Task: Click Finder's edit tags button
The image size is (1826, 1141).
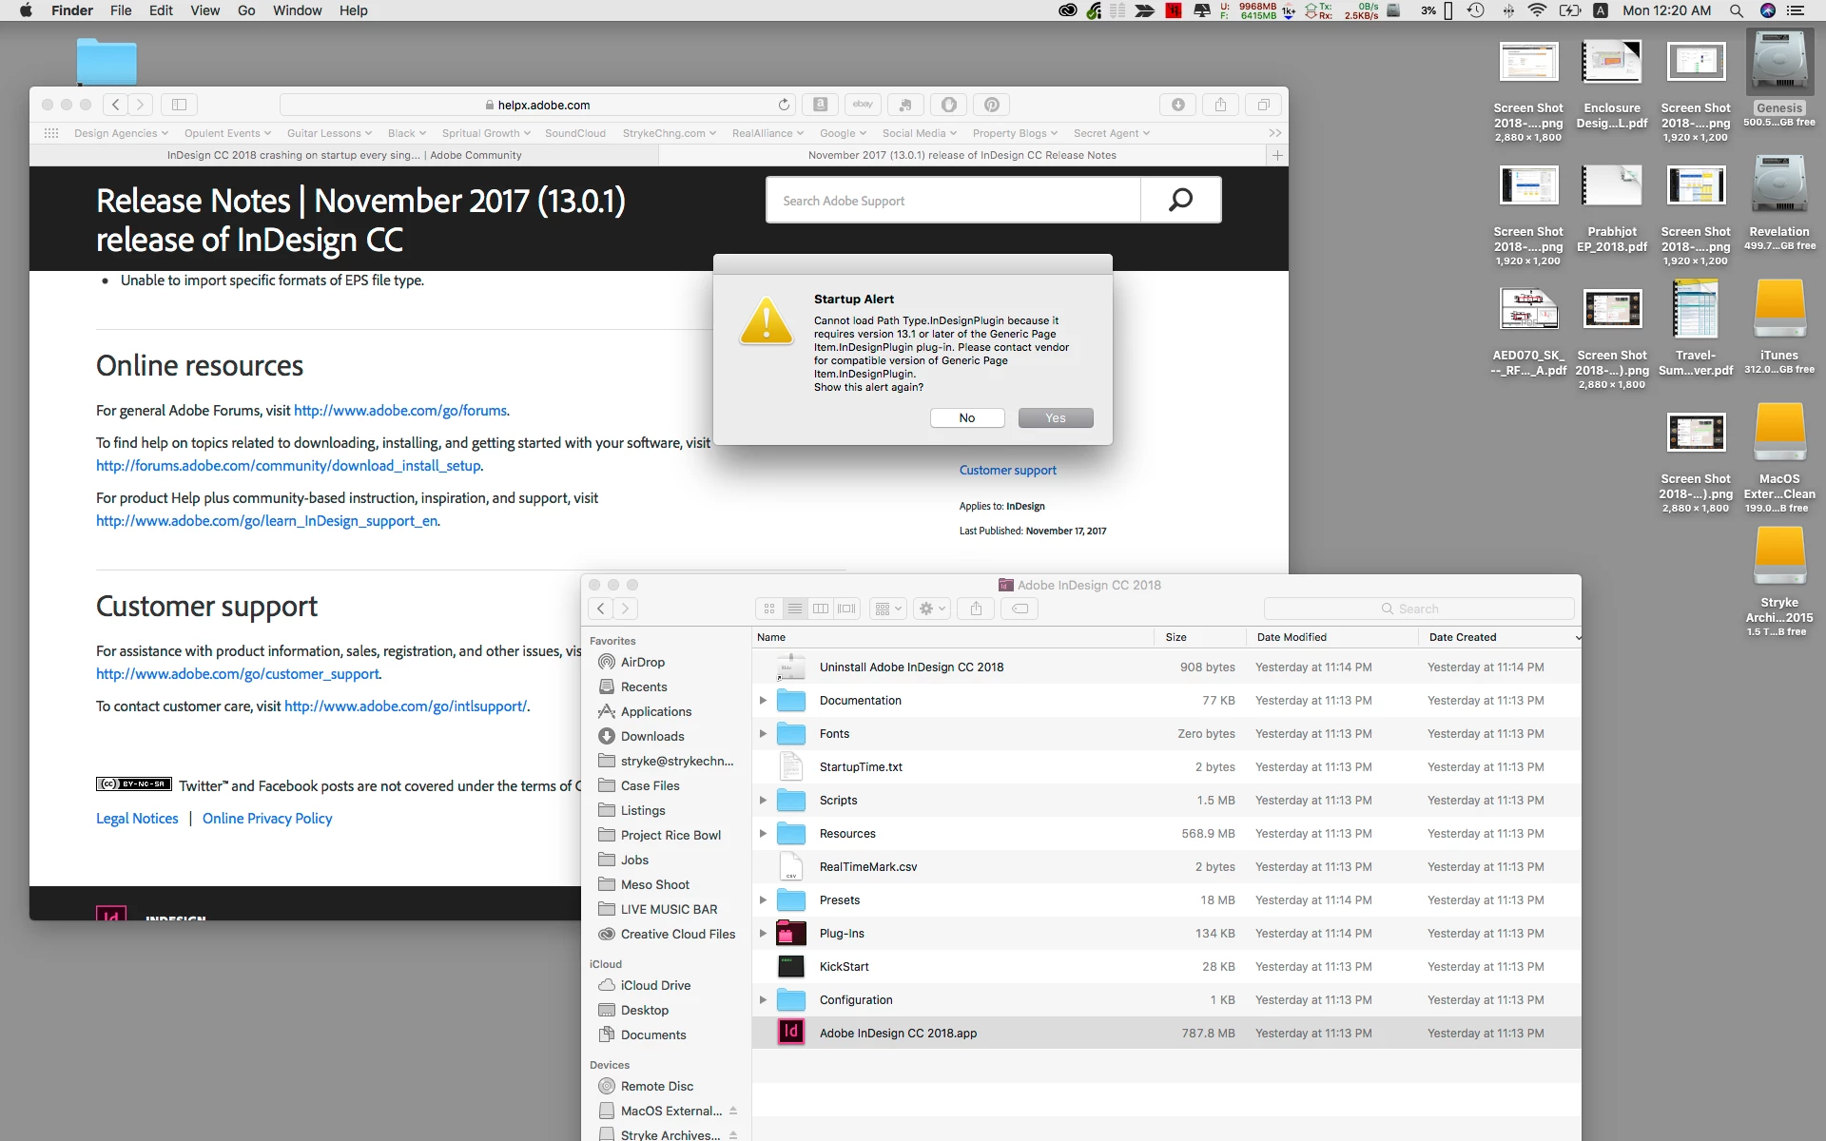Action: pyautogui.click(x=1020, y=609)
